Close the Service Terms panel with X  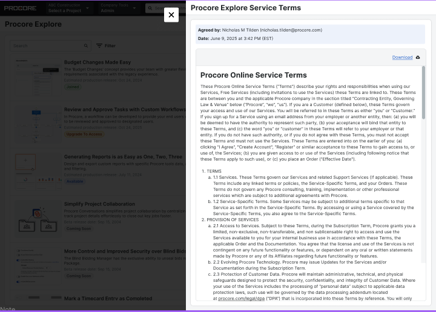coord(171,15)
